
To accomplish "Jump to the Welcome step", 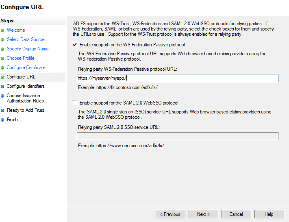I will pyautogui.click(x=16, y=30).
